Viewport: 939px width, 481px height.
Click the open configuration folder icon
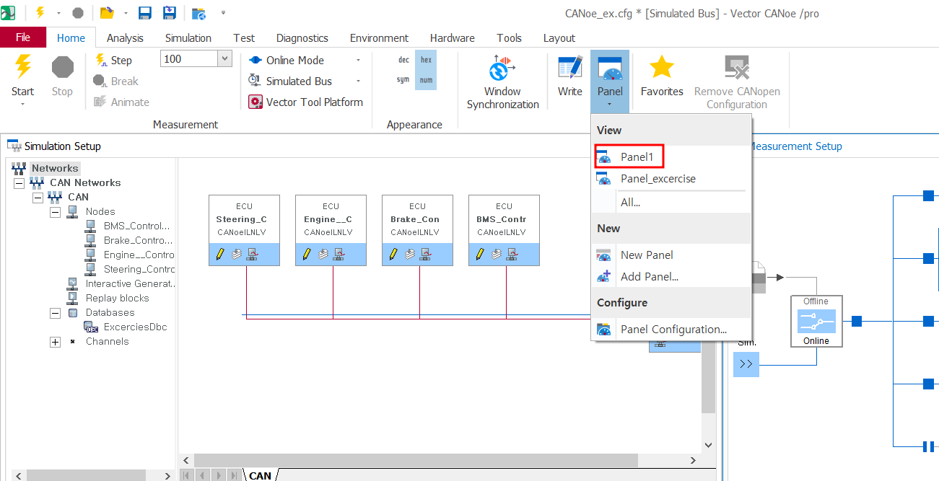pos(107,13)
